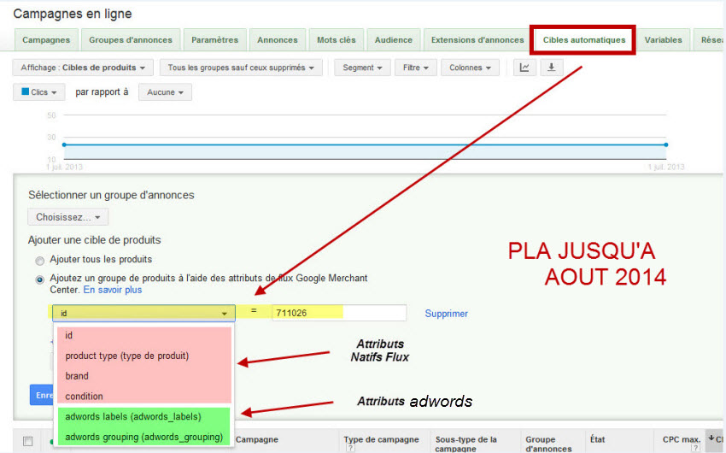The image size is (726, 453).
Task: Switch to the Variables tab
Action: 663,40
